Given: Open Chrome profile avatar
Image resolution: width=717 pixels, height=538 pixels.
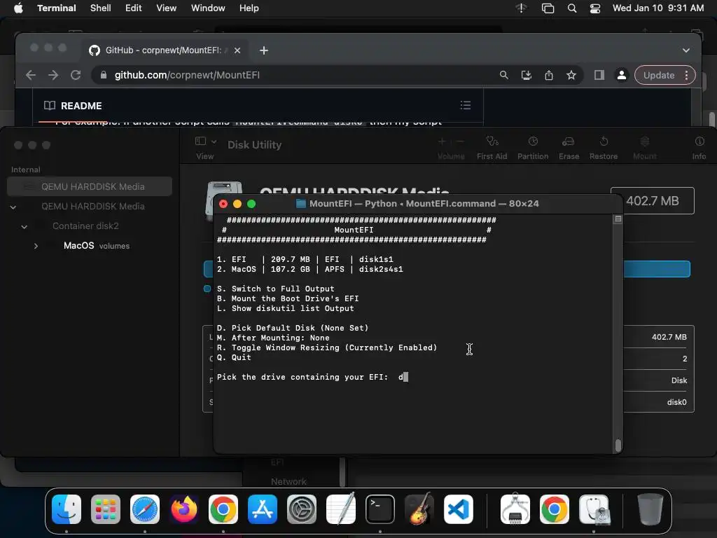Looking at the screenshot, I should click(622, 75).
